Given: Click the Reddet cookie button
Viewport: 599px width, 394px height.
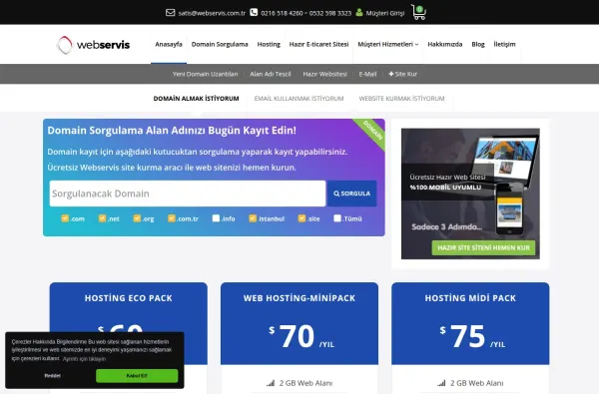Looking at the screenshot, I should coord(52,376).
